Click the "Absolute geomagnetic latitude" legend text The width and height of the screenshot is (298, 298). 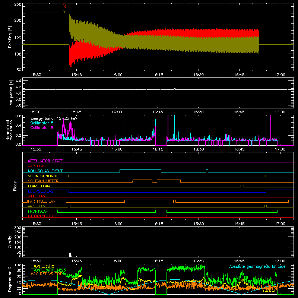pyautogui.click(x=257, y=266)
